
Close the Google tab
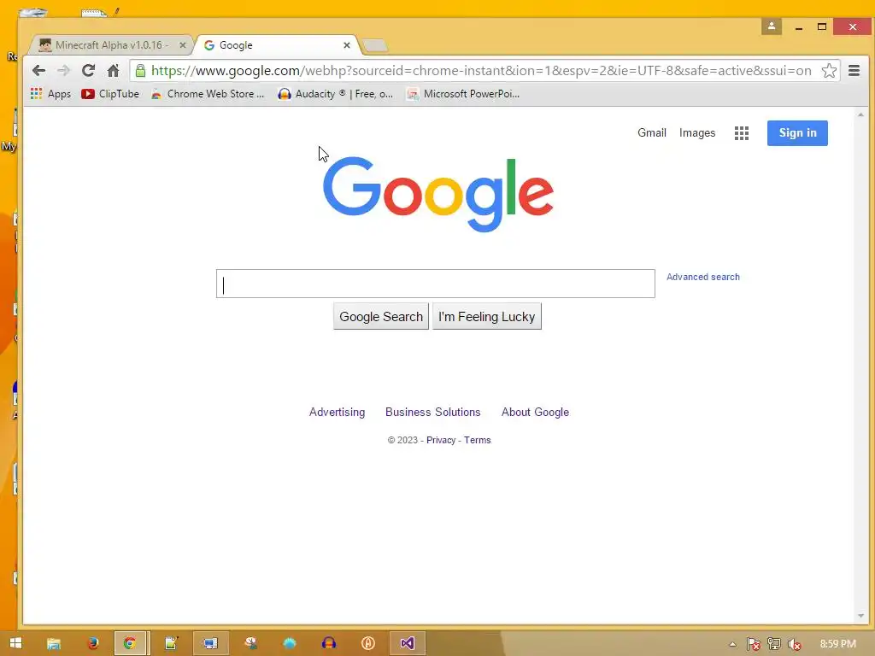[x=347, y=45]
